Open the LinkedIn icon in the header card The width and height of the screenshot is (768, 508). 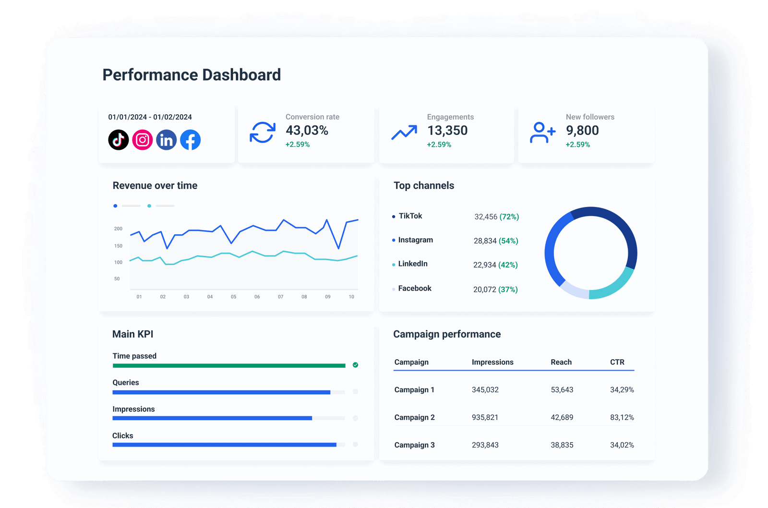[x=166, y=140]
